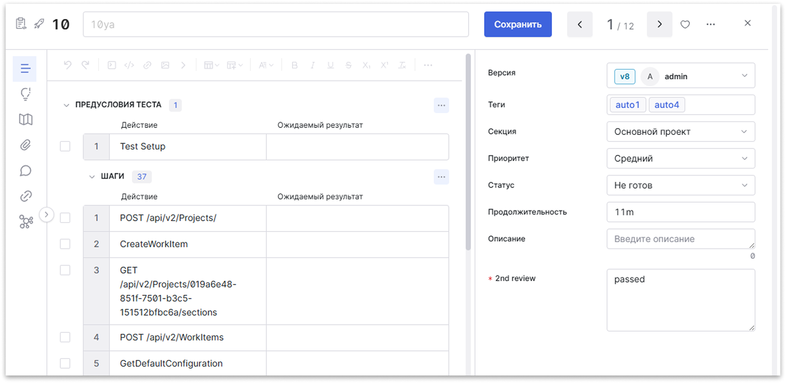Screen dimensions: 786x384
Task: Go to the next work item arrow
Action: tap(659, 24)
